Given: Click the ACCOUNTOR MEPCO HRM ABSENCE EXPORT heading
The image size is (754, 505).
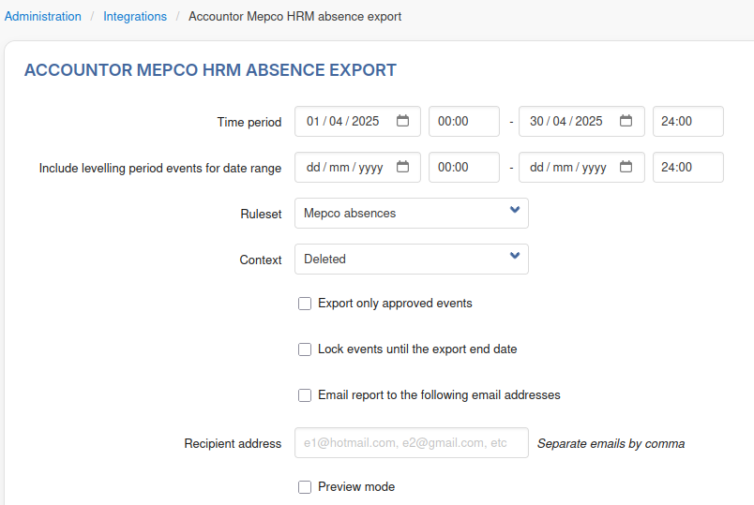Looking at the screenshot, I should (211, 70).
